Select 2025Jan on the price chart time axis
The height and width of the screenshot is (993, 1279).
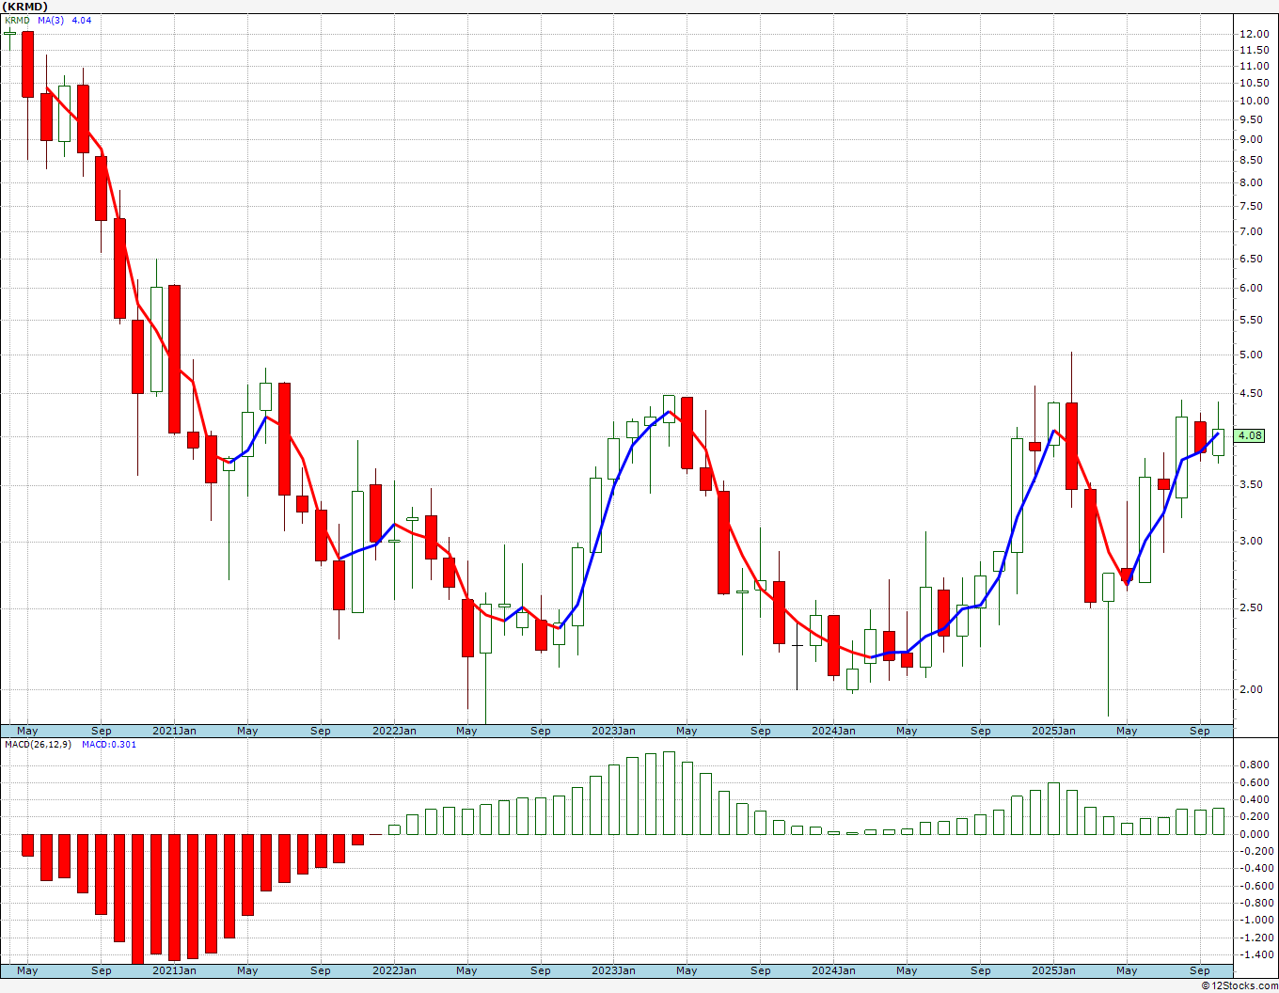(x=1053, y=731)
